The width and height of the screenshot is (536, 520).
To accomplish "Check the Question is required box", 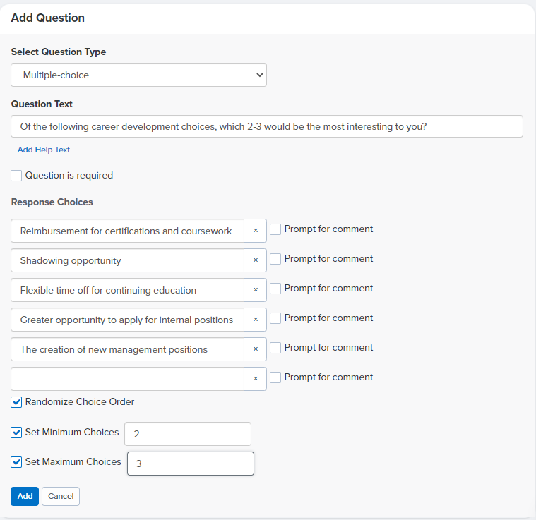I will [16, 176].
